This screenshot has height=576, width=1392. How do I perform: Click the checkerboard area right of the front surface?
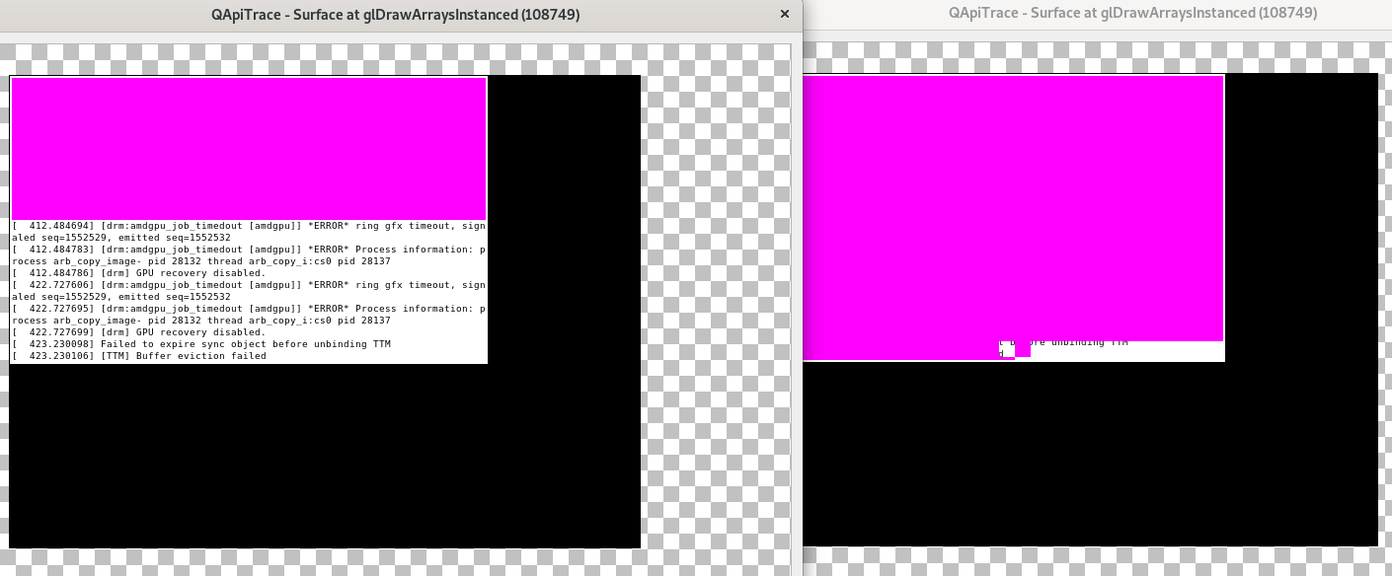(716, 296)
